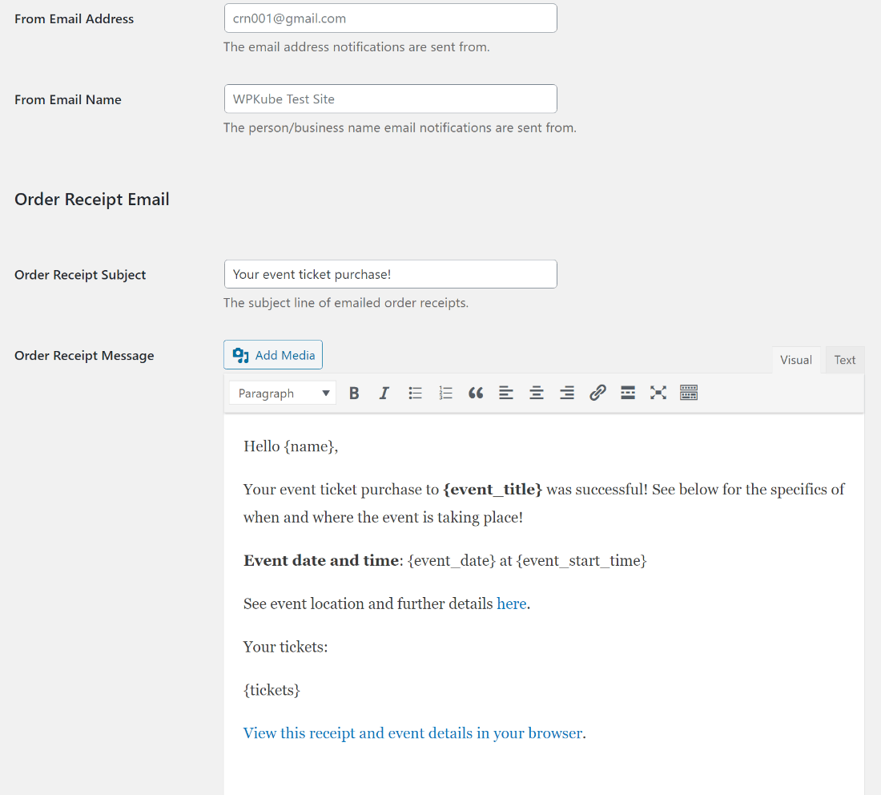Screen dimensions: 881x795
Task: Click the 'Event date and time' bold text
Action: [321, 560]
